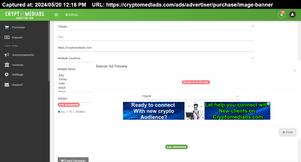Image resolution: width=301 pixels, height=162 pixels.
Task: Click the Create Campaign button
Action: pyautogui.click(x=73, y=160)
